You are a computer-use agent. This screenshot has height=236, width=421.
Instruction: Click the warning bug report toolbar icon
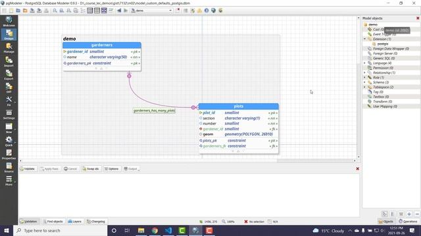(x=199, y=10)
